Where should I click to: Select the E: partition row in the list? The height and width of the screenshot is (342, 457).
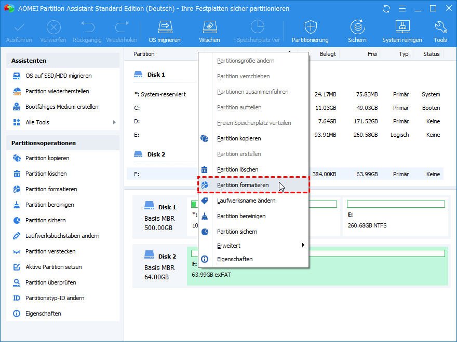(285, 135)
